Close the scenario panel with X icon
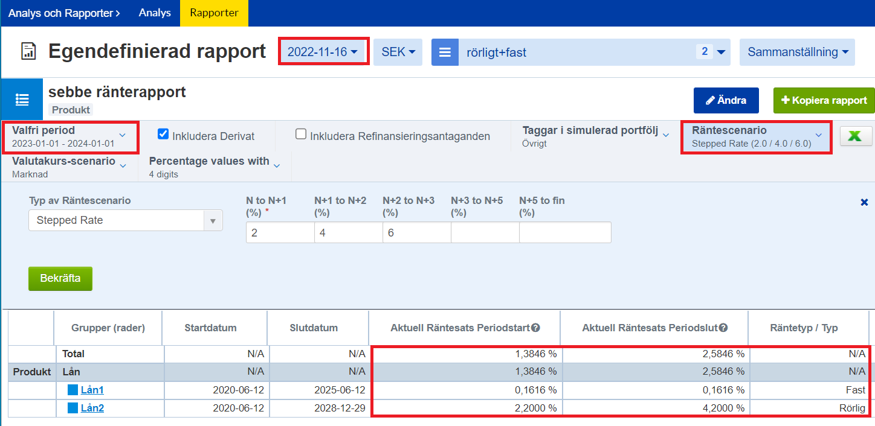 tap(864, 203)
